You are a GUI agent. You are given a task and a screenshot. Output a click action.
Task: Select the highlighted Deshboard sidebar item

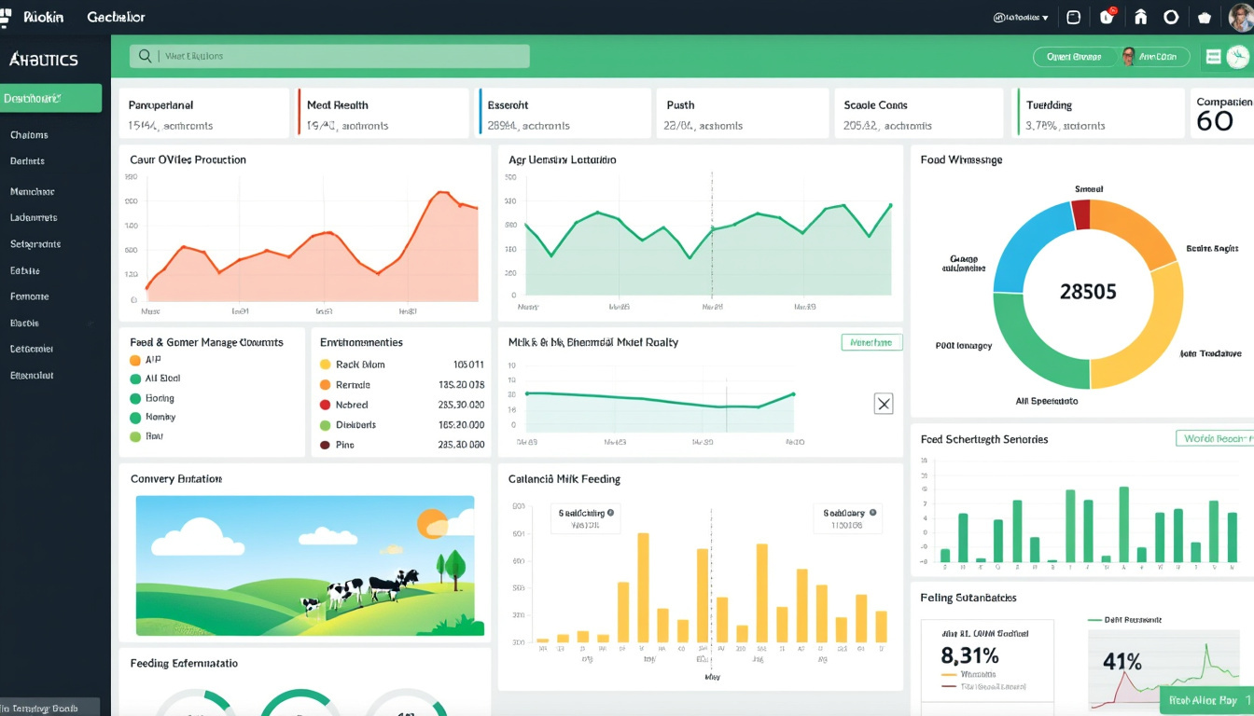(50, 98)
